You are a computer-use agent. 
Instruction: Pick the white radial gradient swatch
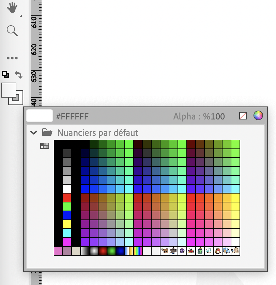click(x=93, y=251)
